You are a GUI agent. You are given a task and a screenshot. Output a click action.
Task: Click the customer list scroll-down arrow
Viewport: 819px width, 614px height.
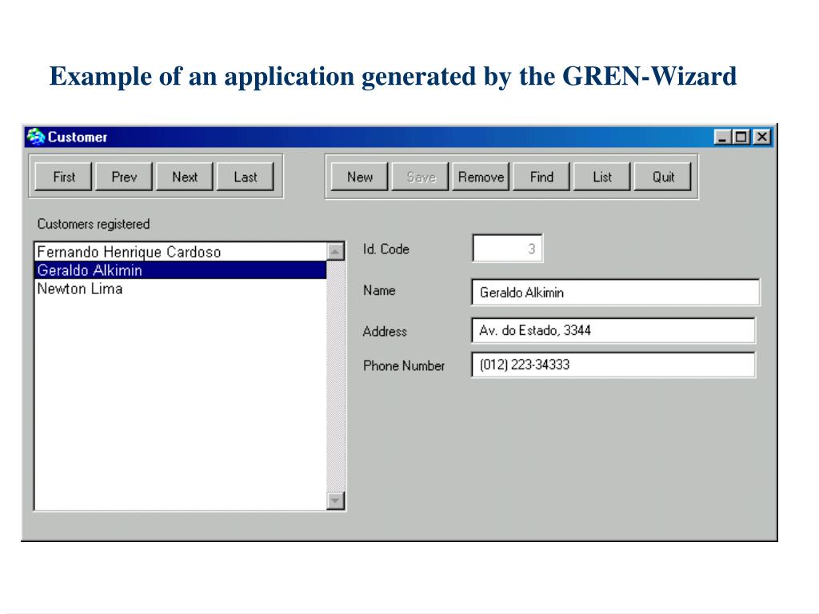335,500
